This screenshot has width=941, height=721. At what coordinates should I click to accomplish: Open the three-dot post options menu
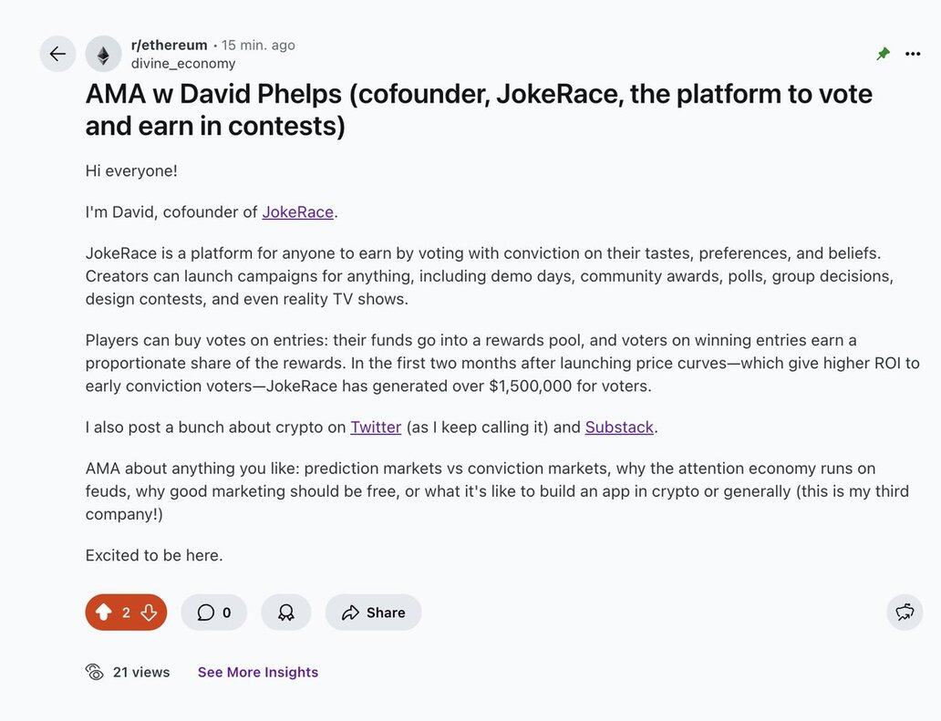913,54
